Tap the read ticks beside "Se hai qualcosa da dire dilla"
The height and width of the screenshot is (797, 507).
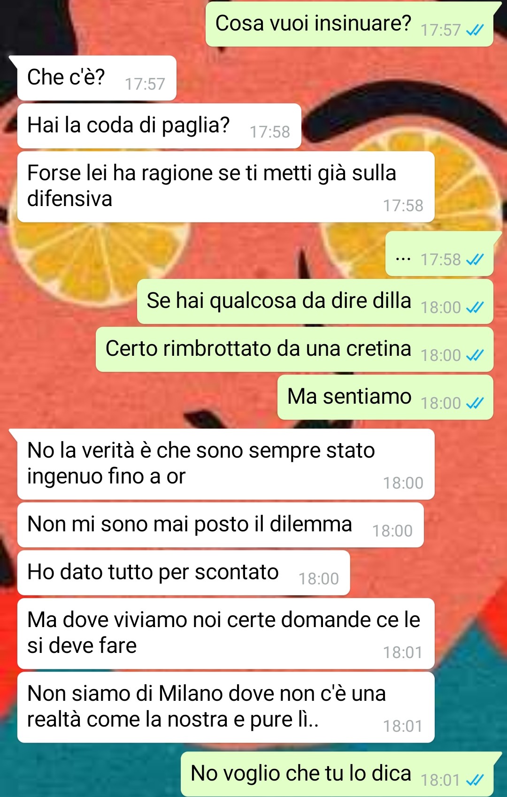[x=475, y=307]
